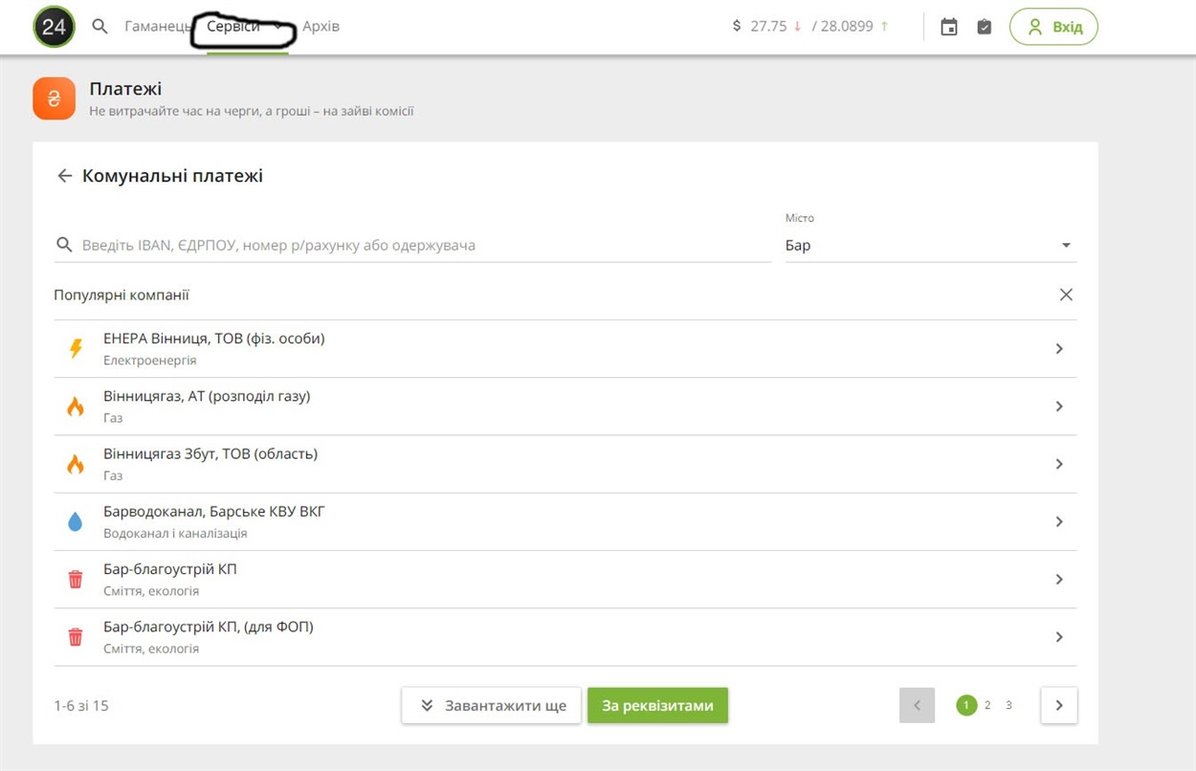Click flame icon for Вінницягаз Збут, ТОВ
Image resolution: width=1196 pixels, height=771 pixels.
pyautogui.click(x=76, y=464)
